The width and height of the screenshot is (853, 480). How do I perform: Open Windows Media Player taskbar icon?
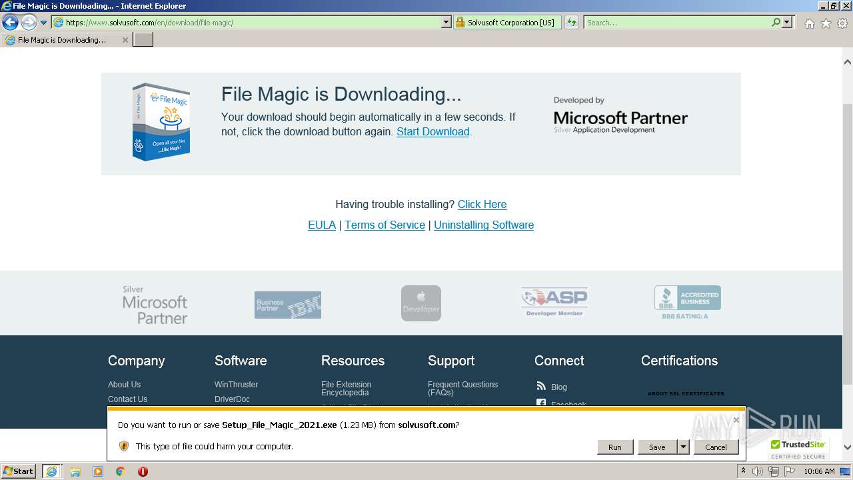click(x=98, y=471)
